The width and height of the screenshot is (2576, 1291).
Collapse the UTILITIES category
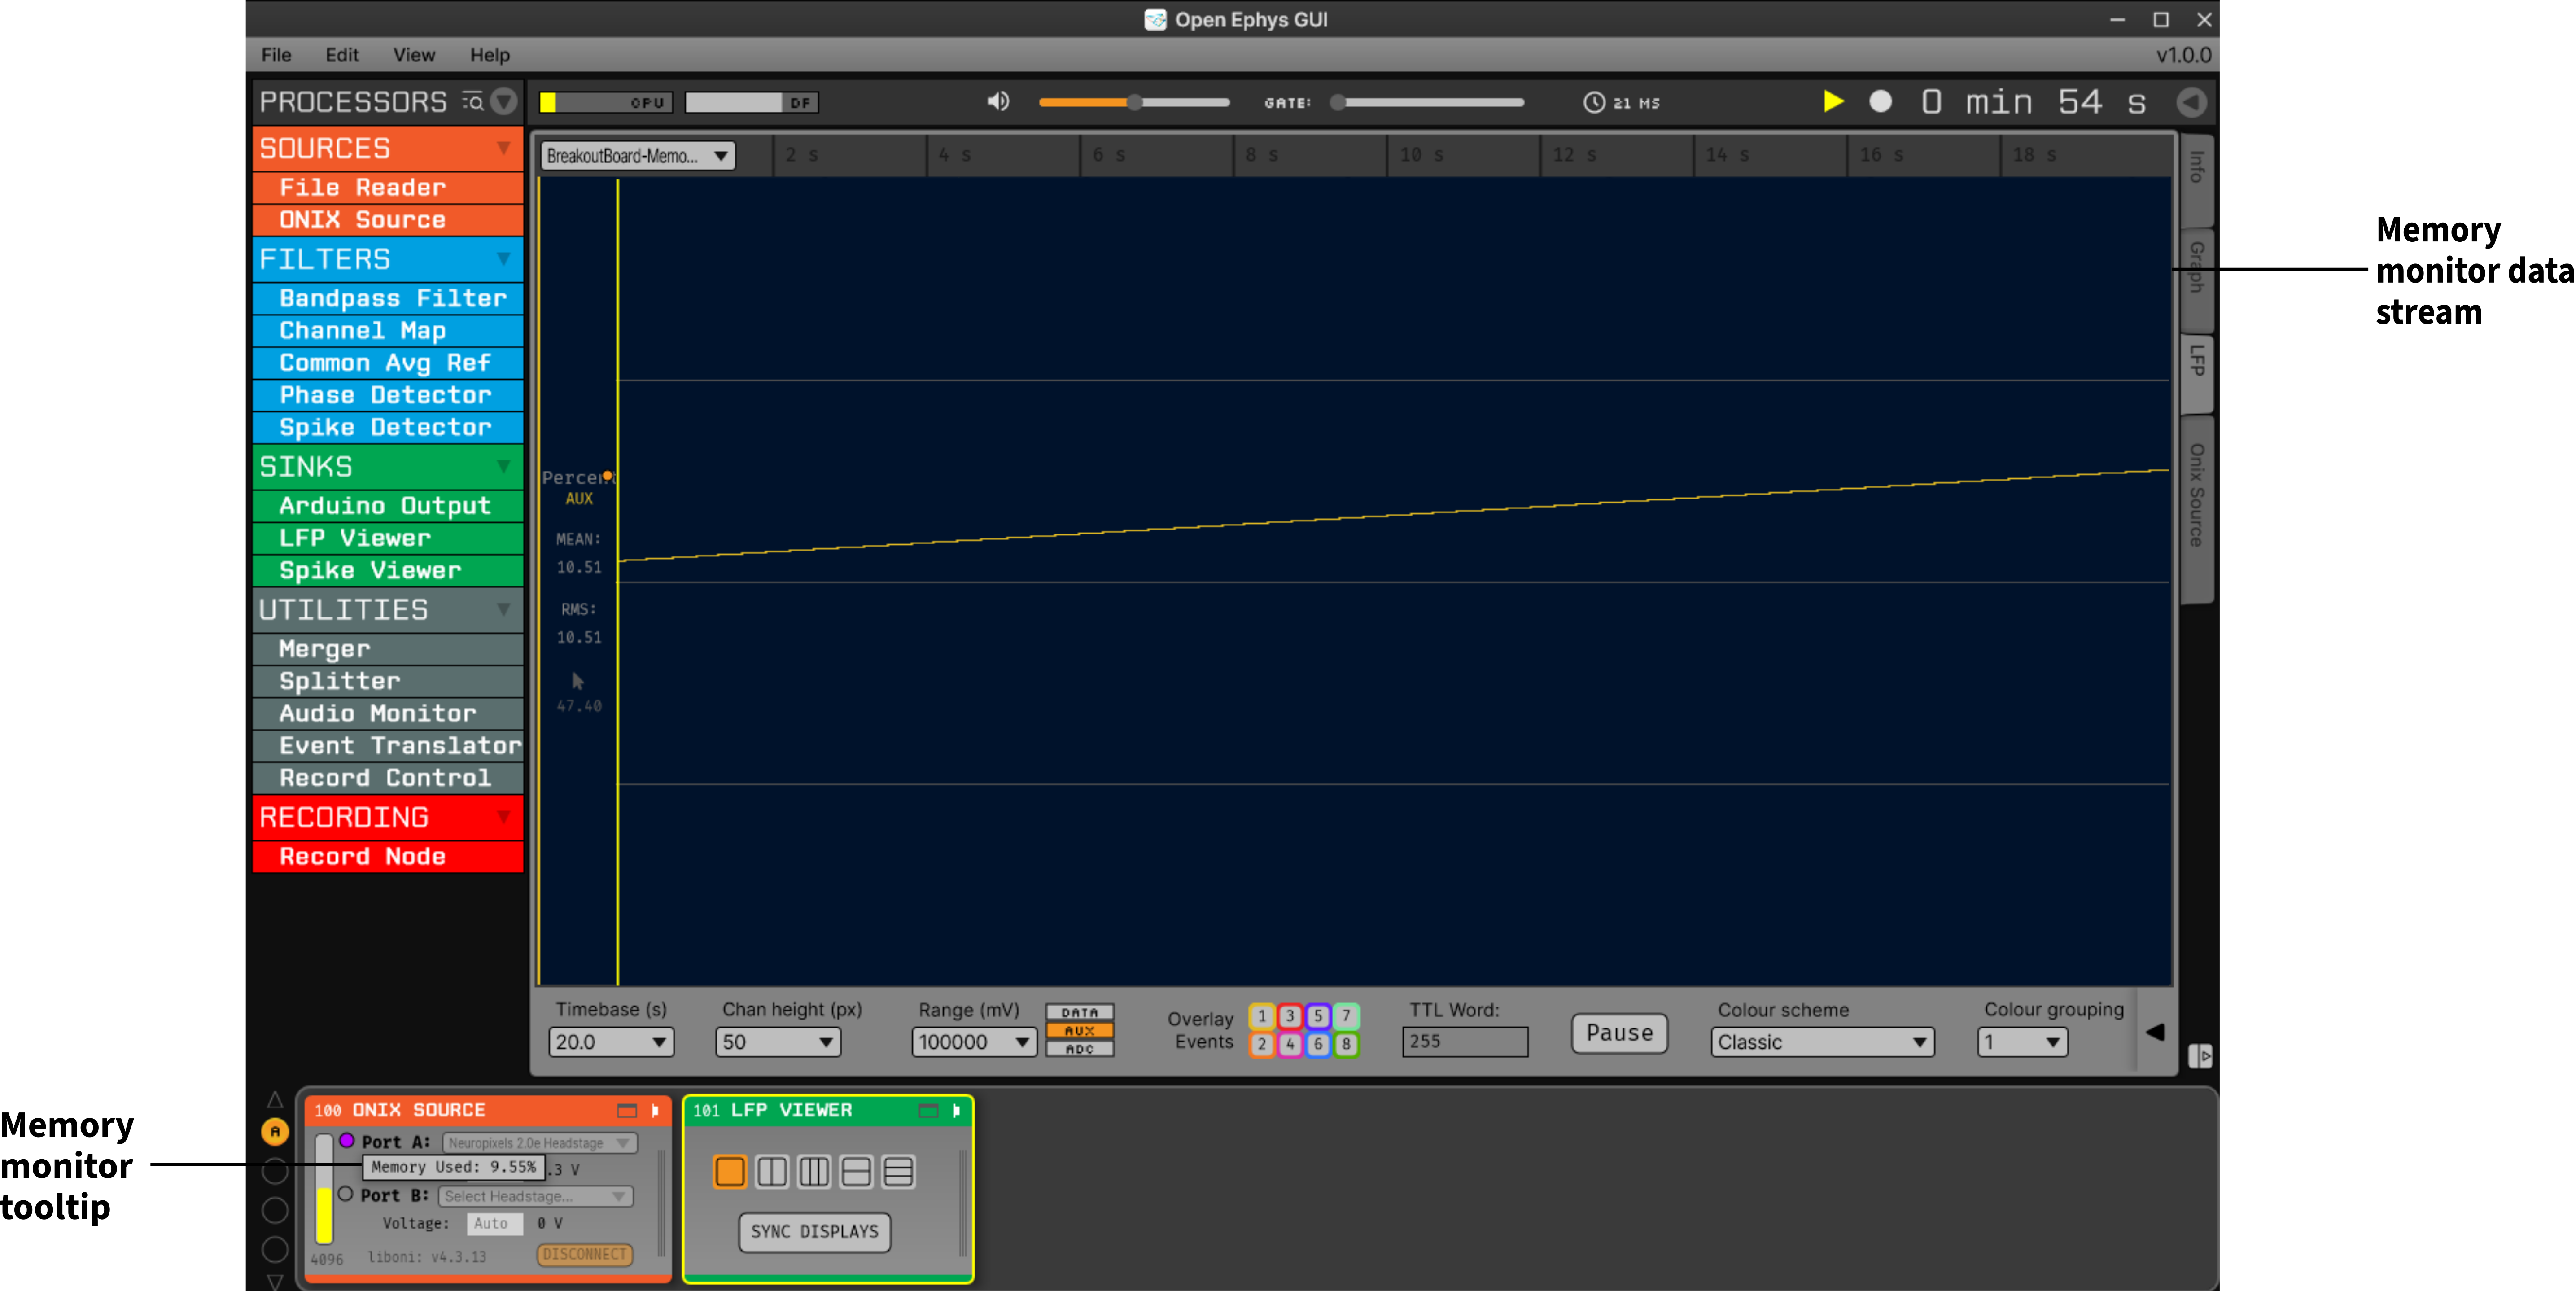pyautogui.click(x=503, y=609)
